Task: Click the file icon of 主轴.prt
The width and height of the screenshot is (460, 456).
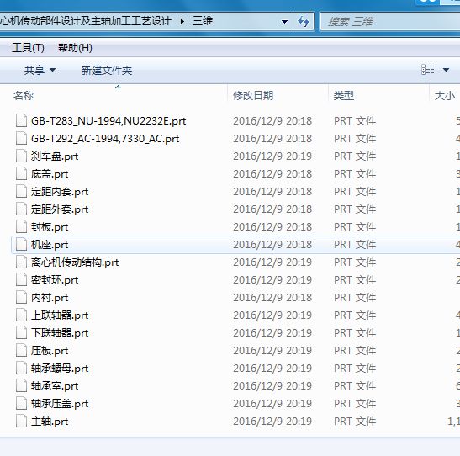Action: coord(21,422)
